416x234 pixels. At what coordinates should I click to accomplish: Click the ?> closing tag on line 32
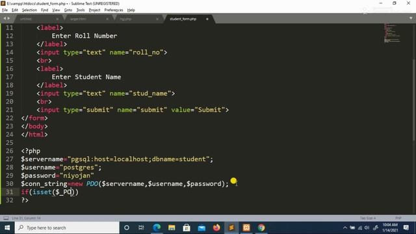25,200
